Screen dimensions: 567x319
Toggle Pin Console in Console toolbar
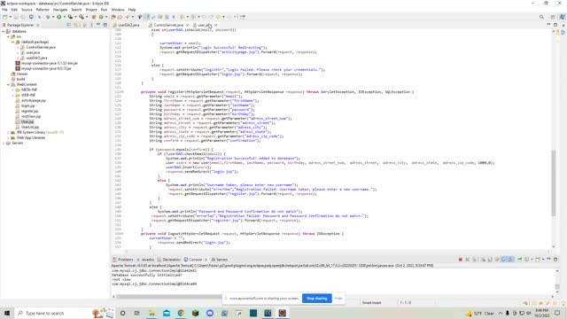click(x=520, y=260)
